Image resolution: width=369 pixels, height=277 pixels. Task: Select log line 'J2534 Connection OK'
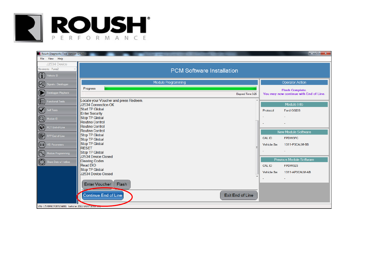(97, 105)
